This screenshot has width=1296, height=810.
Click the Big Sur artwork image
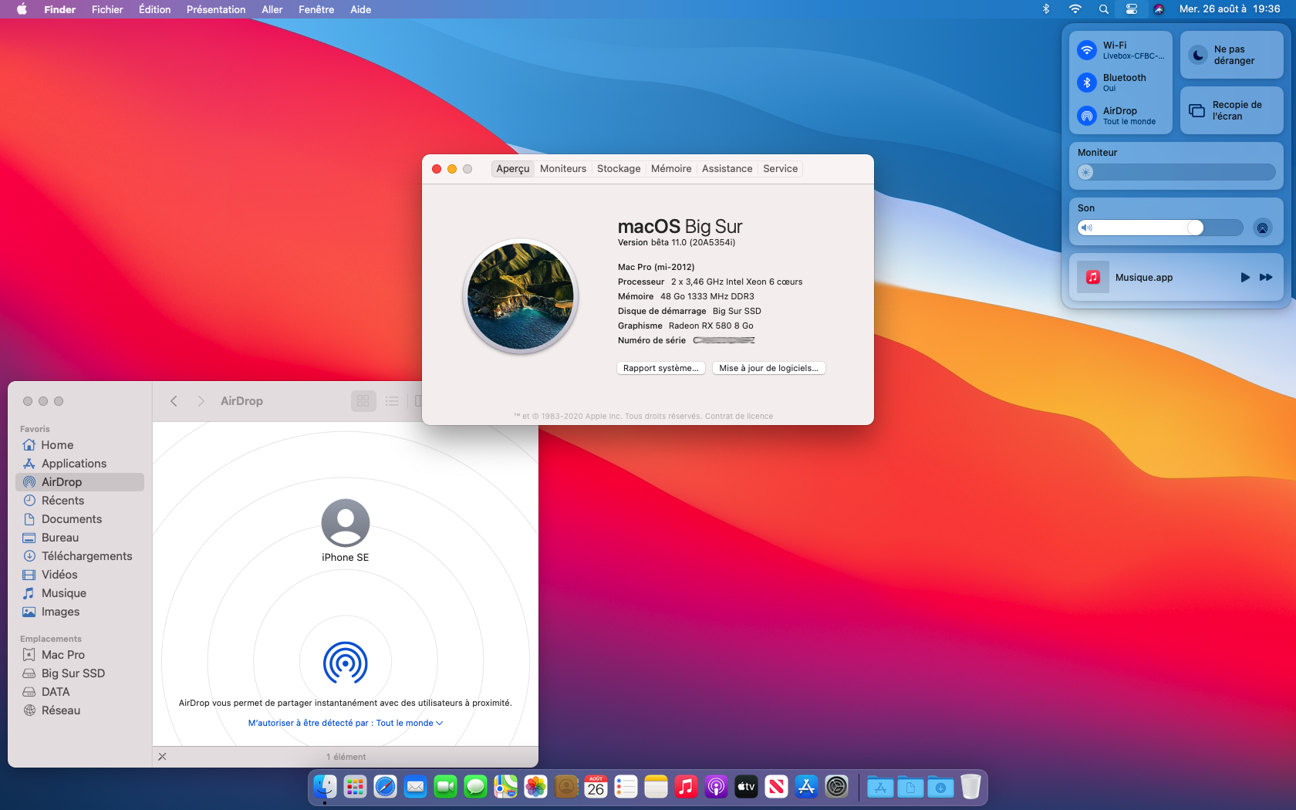click(x=521, y=296)
